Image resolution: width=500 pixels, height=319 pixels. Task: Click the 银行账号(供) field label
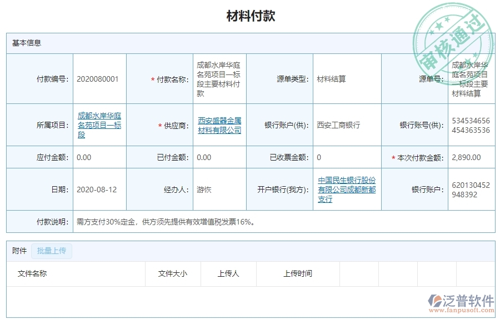click(x=422, y=125)
